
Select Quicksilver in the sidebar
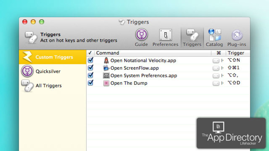click(52, 71)
